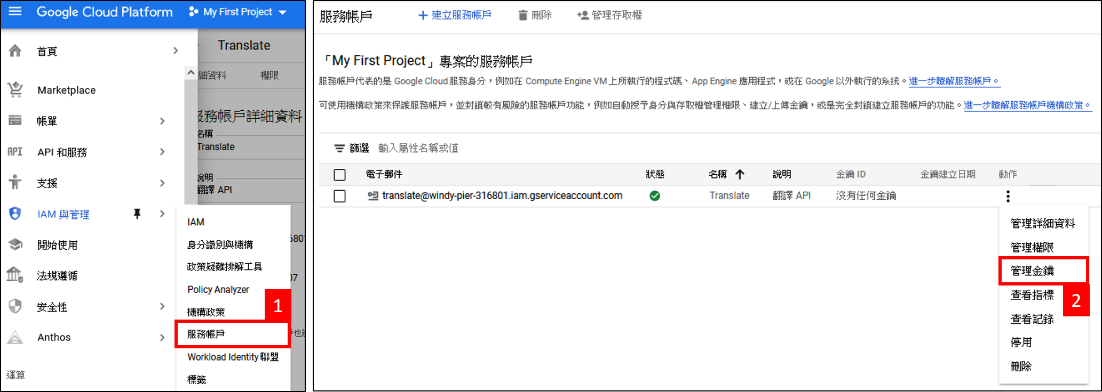Viewport: 1102px width, 392px height.
Task: Click the Google Cloud Platform logo text
Action: click(x=105, y=12)
